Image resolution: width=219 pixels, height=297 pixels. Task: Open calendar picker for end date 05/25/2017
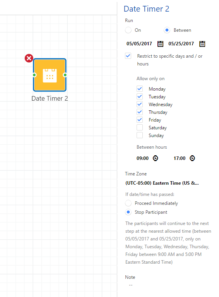click(x=202, y=44)
